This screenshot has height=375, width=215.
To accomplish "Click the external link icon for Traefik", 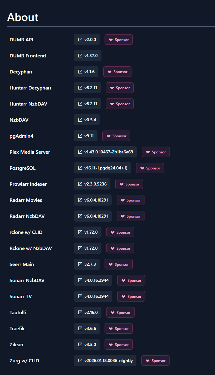I will click(80, 328).
